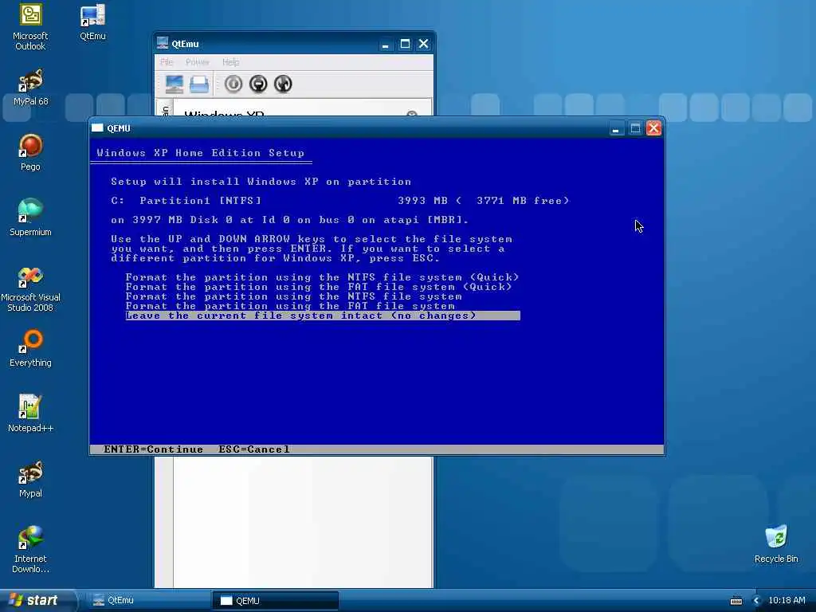The width and height of the screenshot is (816, 612).
Task: Expand hidden system tray icons arrow
Action: [757, 601]
